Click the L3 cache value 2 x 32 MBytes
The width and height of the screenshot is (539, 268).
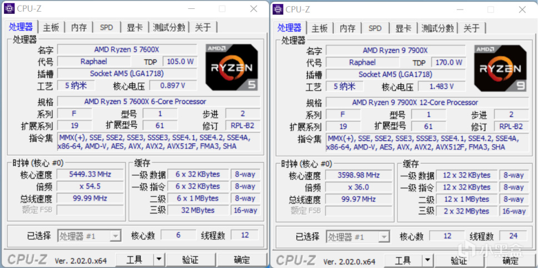466,211
